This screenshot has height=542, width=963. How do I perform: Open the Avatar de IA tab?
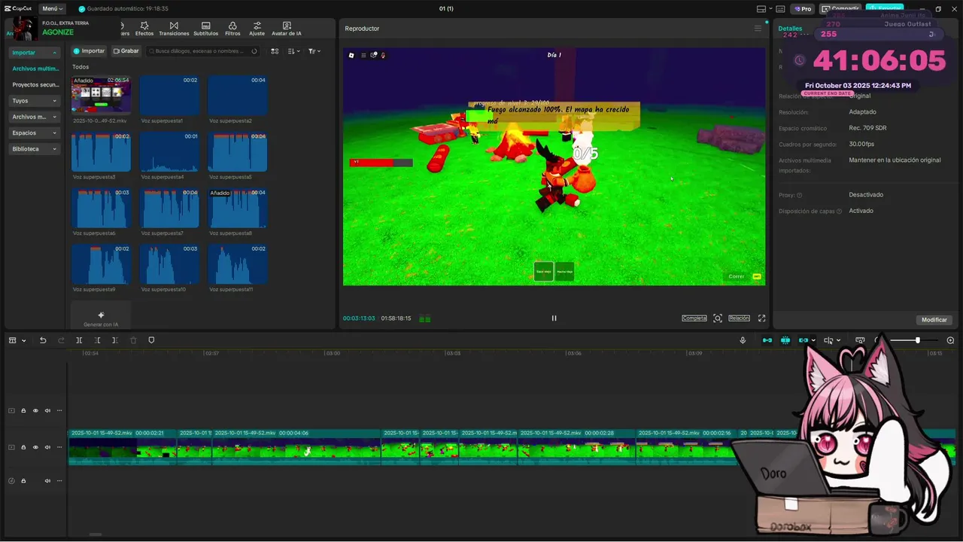click(287, 29)
